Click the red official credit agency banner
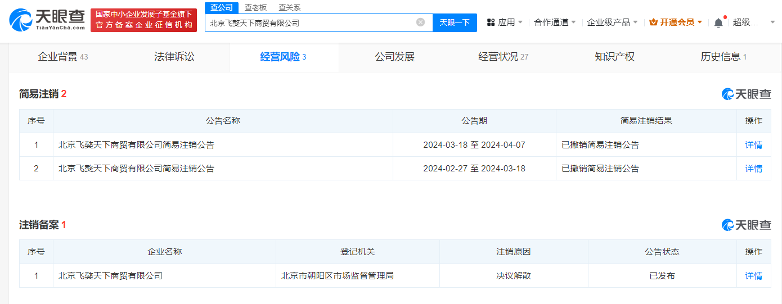The image size is (782, 304). coord(143,20)
